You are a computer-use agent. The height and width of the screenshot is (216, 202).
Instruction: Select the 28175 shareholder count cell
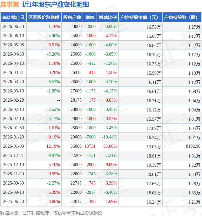point(76,100)
